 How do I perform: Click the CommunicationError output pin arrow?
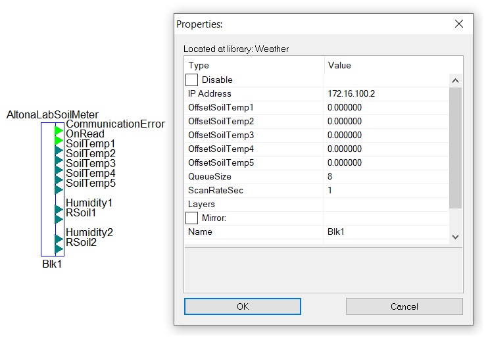(59, 130)
